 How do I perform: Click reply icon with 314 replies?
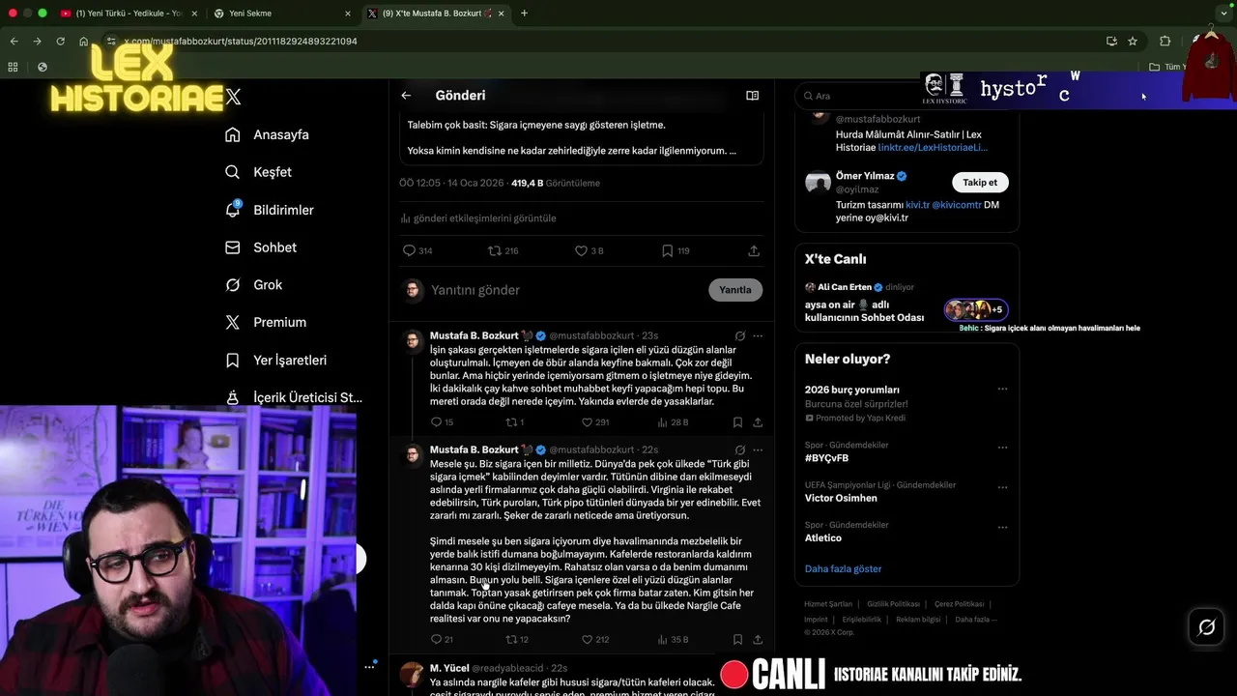tap(417, 250)
